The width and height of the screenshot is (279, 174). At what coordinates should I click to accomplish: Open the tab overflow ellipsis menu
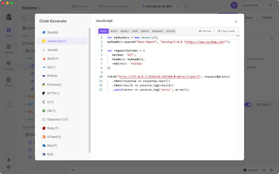(195, 6)
